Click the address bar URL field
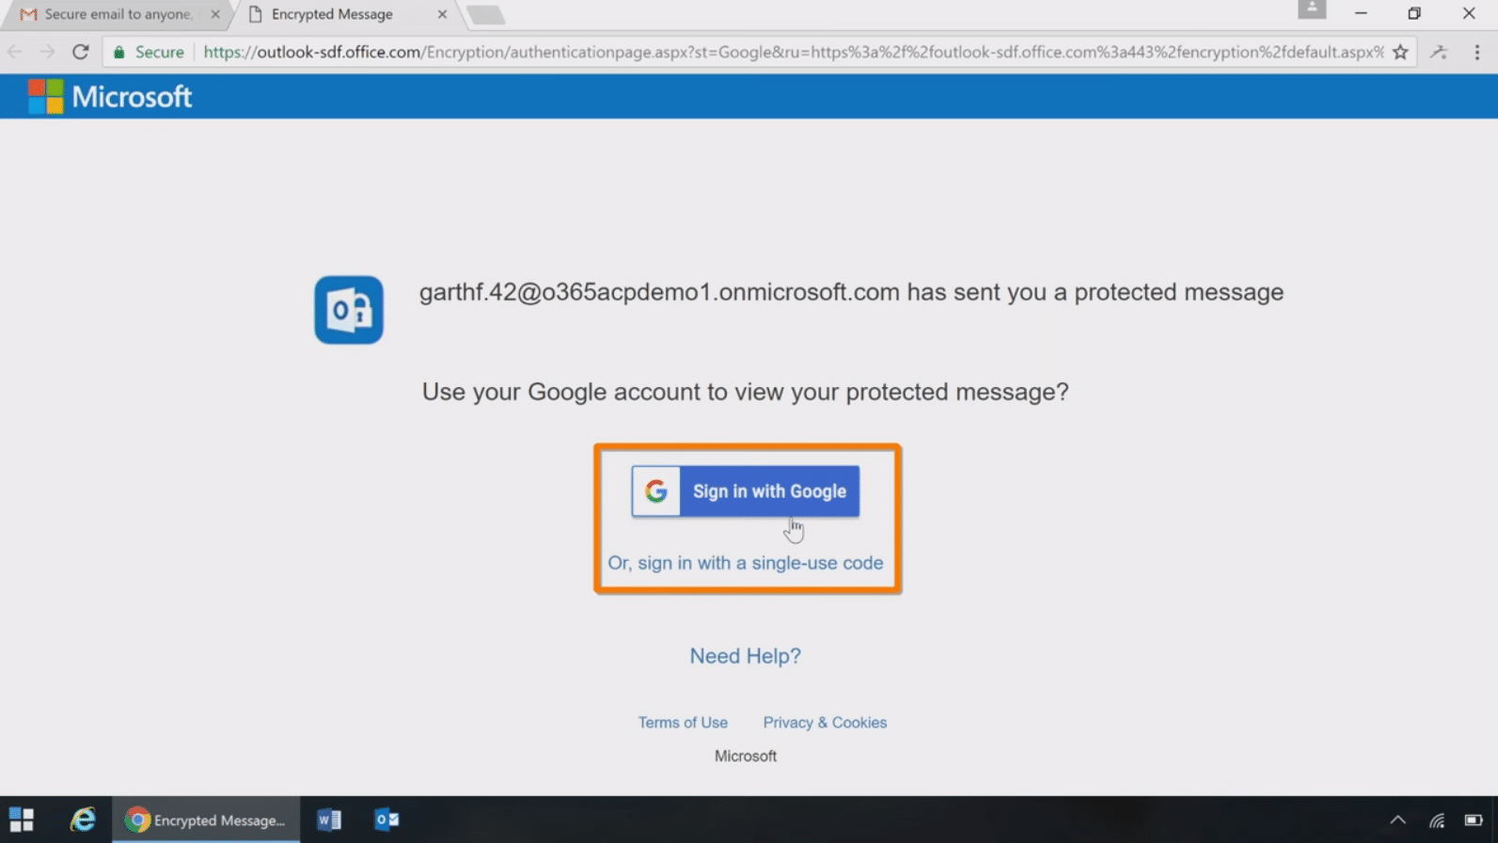Image resolution: width=1498 pixels, height=843 pixels. tap(793, 52)
